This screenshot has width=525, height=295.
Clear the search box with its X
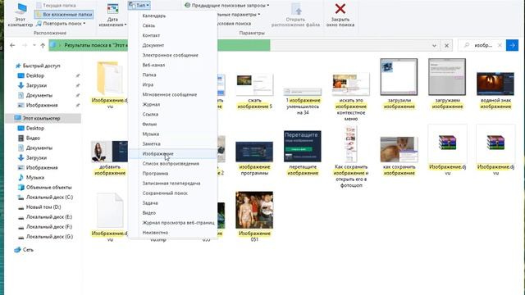click(500, 45)
